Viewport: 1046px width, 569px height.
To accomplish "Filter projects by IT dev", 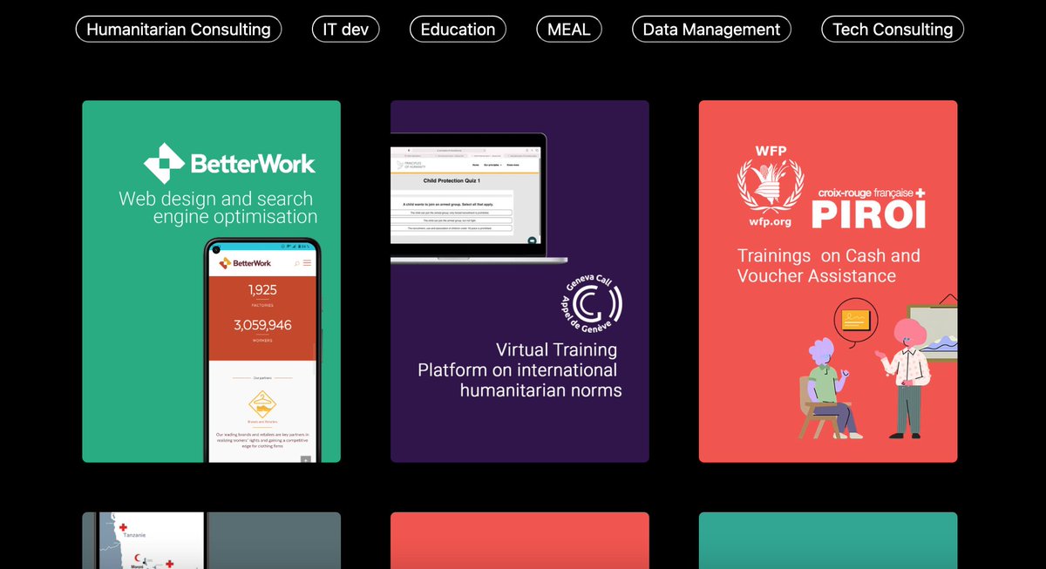I will (346, 29).
